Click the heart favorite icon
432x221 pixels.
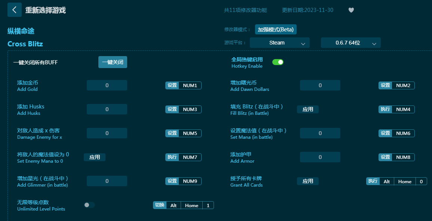pos(351,10)
